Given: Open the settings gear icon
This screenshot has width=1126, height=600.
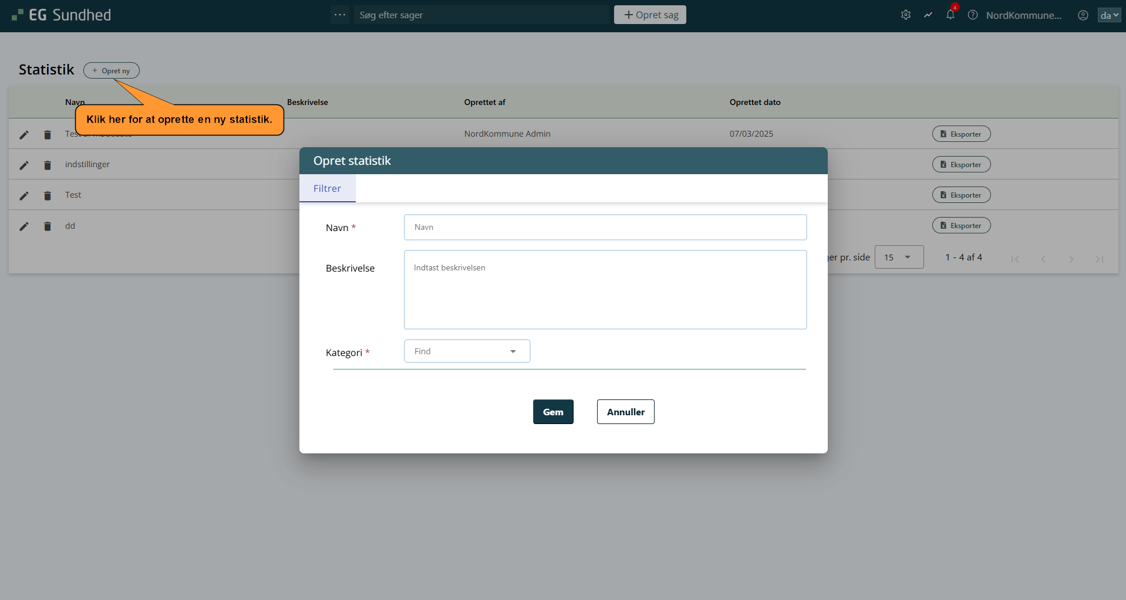Looking at the screenshot, I should coord(906,15).
